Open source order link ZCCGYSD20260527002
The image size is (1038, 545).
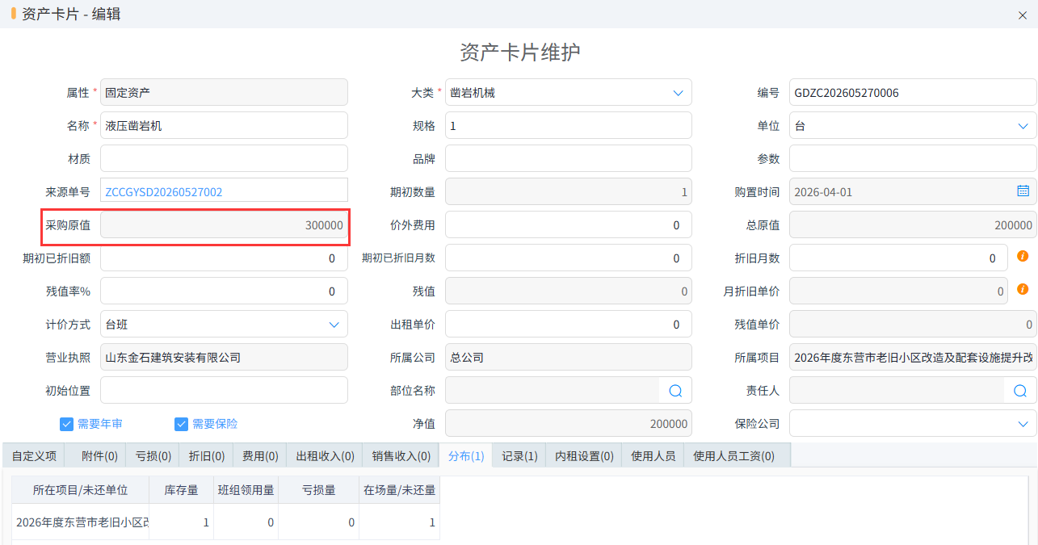[164, 192]
